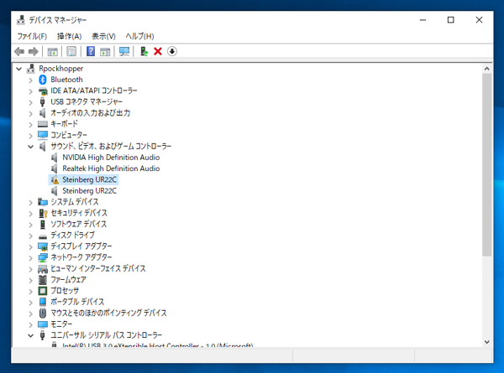This screenshot has width=504, height=373.
Task: Click the red X Uninstall device icon
Action: coord(158,51)
